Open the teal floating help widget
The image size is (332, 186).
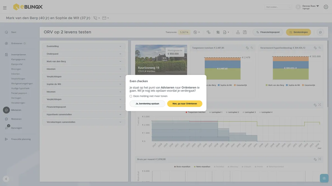324,178
